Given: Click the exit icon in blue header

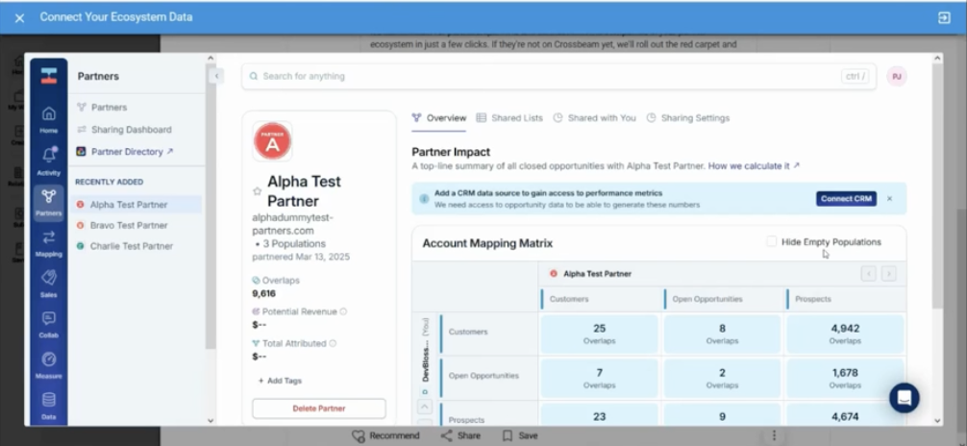Looking at the screenshot, I should point(944,18).
